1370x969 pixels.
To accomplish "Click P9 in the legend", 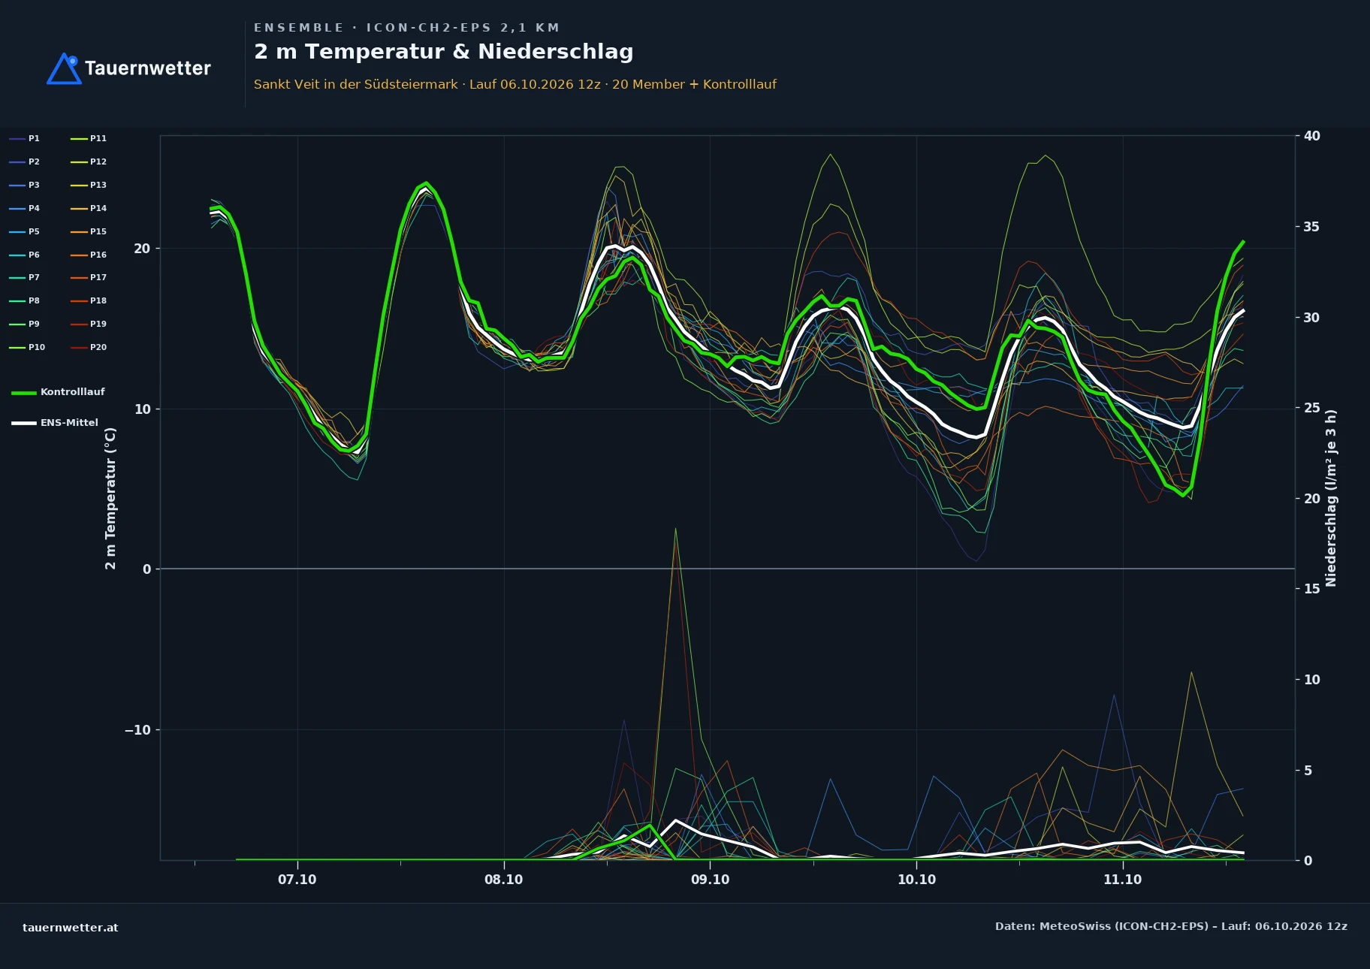I will pyautogui.click(x=25, y=324).
